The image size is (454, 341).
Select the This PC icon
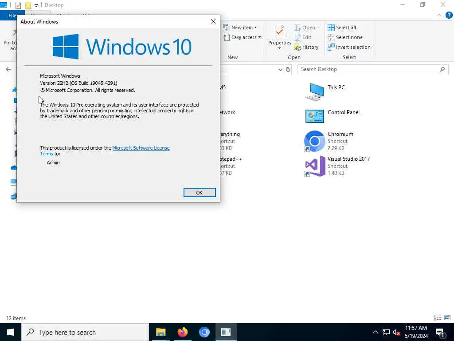tap(315, 91)
